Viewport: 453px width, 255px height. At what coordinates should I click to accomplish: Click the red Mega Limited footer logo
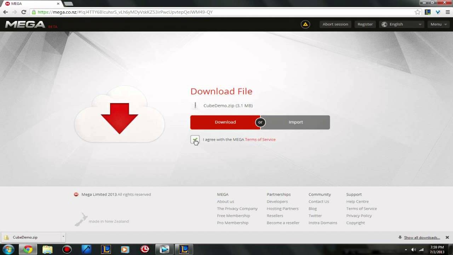76,194
